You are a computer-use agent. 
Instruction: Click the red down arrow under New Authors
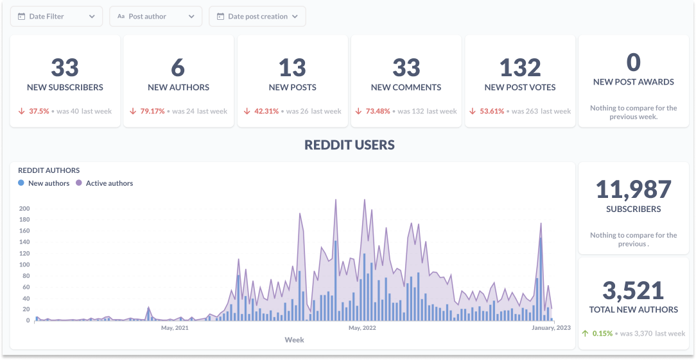tap(133, 111)
